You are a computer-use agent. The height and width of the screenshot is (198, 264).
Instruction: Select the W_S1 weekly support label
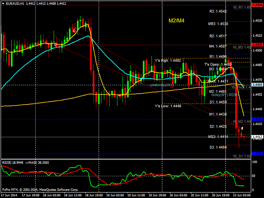tap(242, 156)
